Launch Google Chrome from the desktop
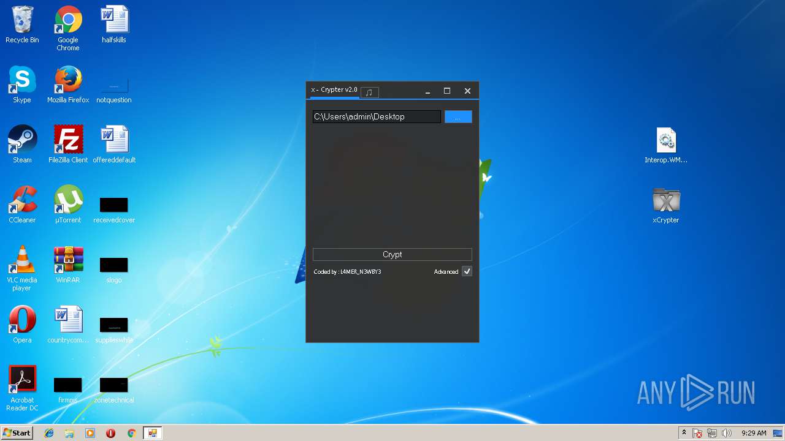Image resolution: width=785 pixels, height=441 pixels. (68, 29)
